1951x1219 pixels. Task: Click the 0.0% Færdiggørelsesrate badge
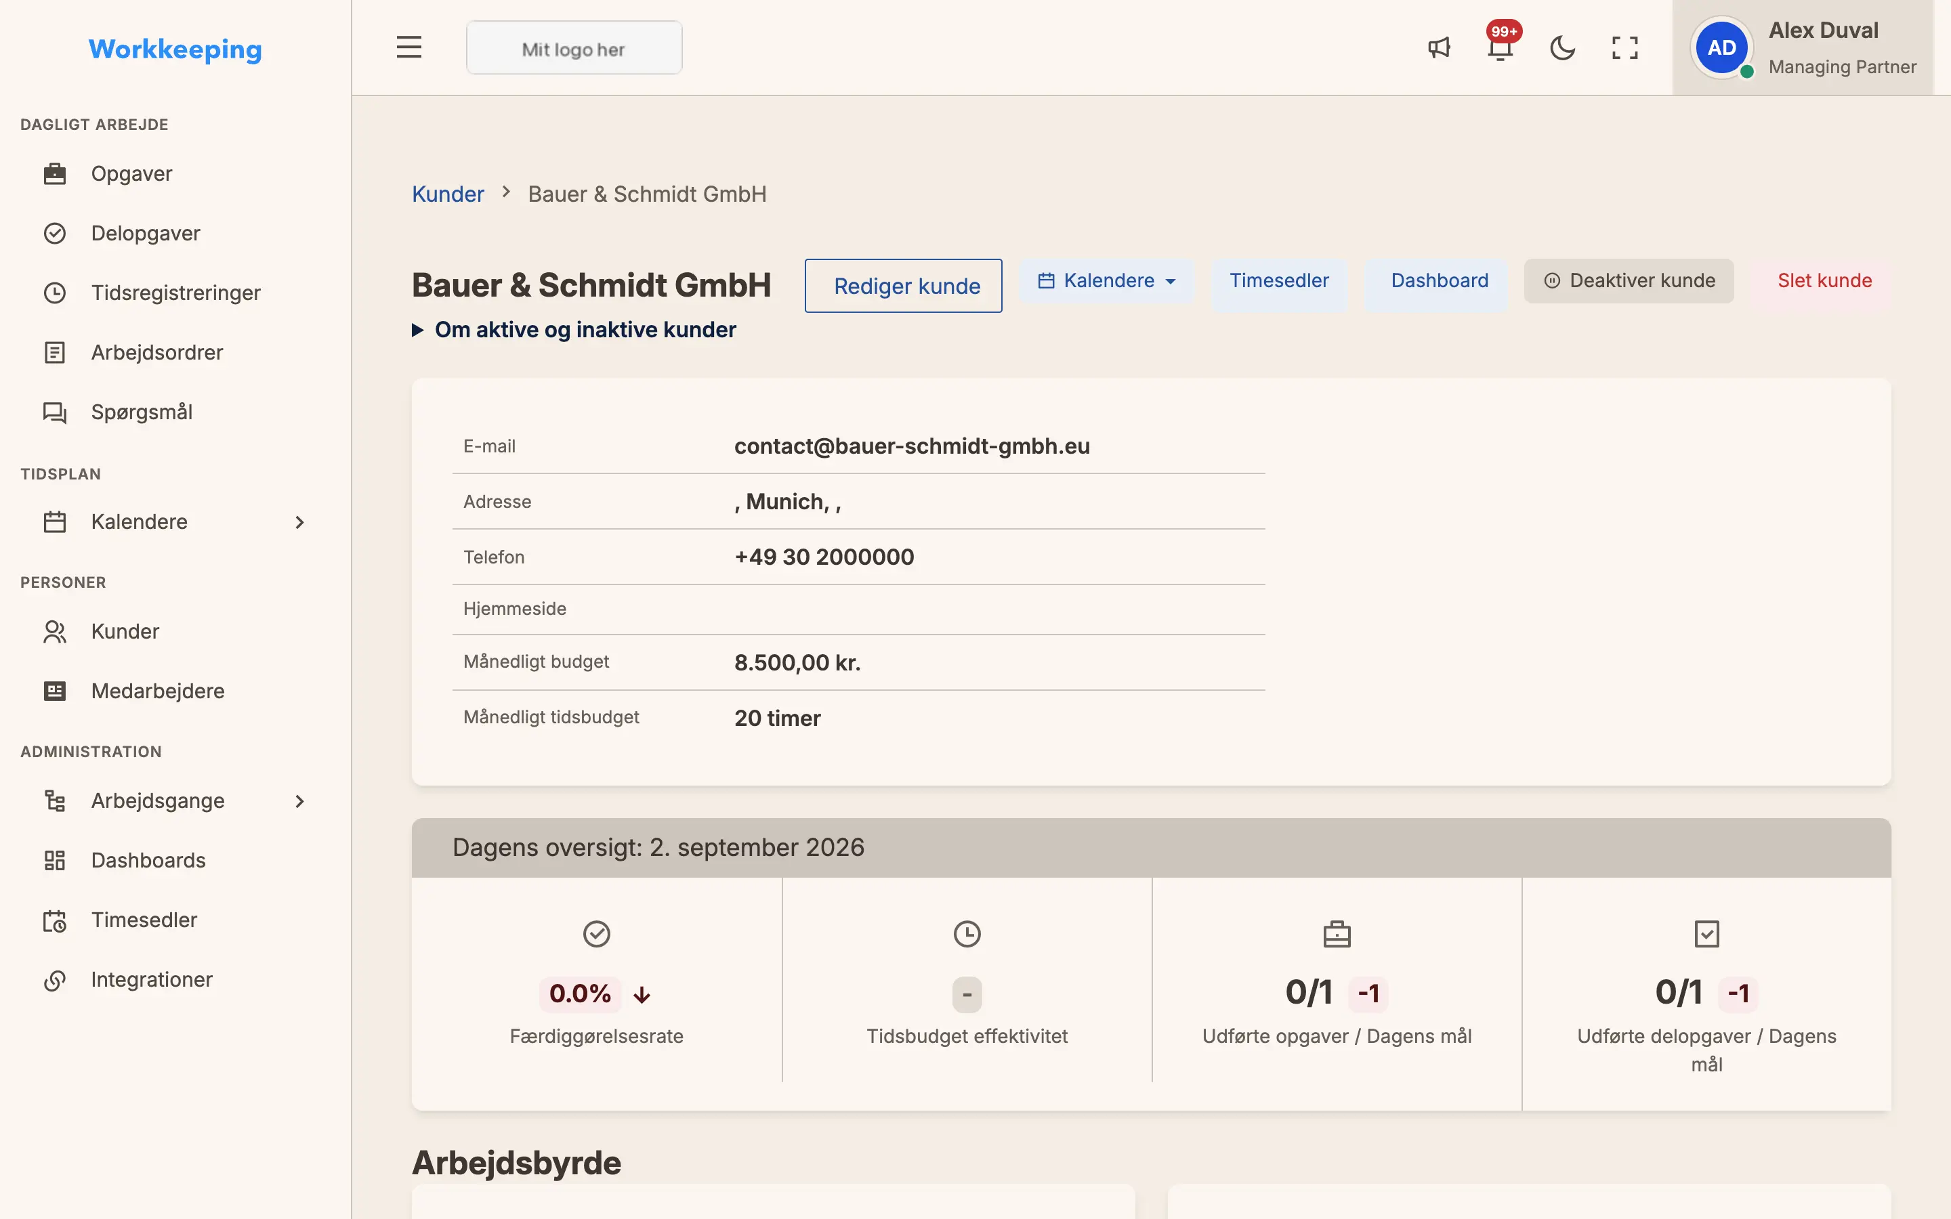click(x=580, y=993)
